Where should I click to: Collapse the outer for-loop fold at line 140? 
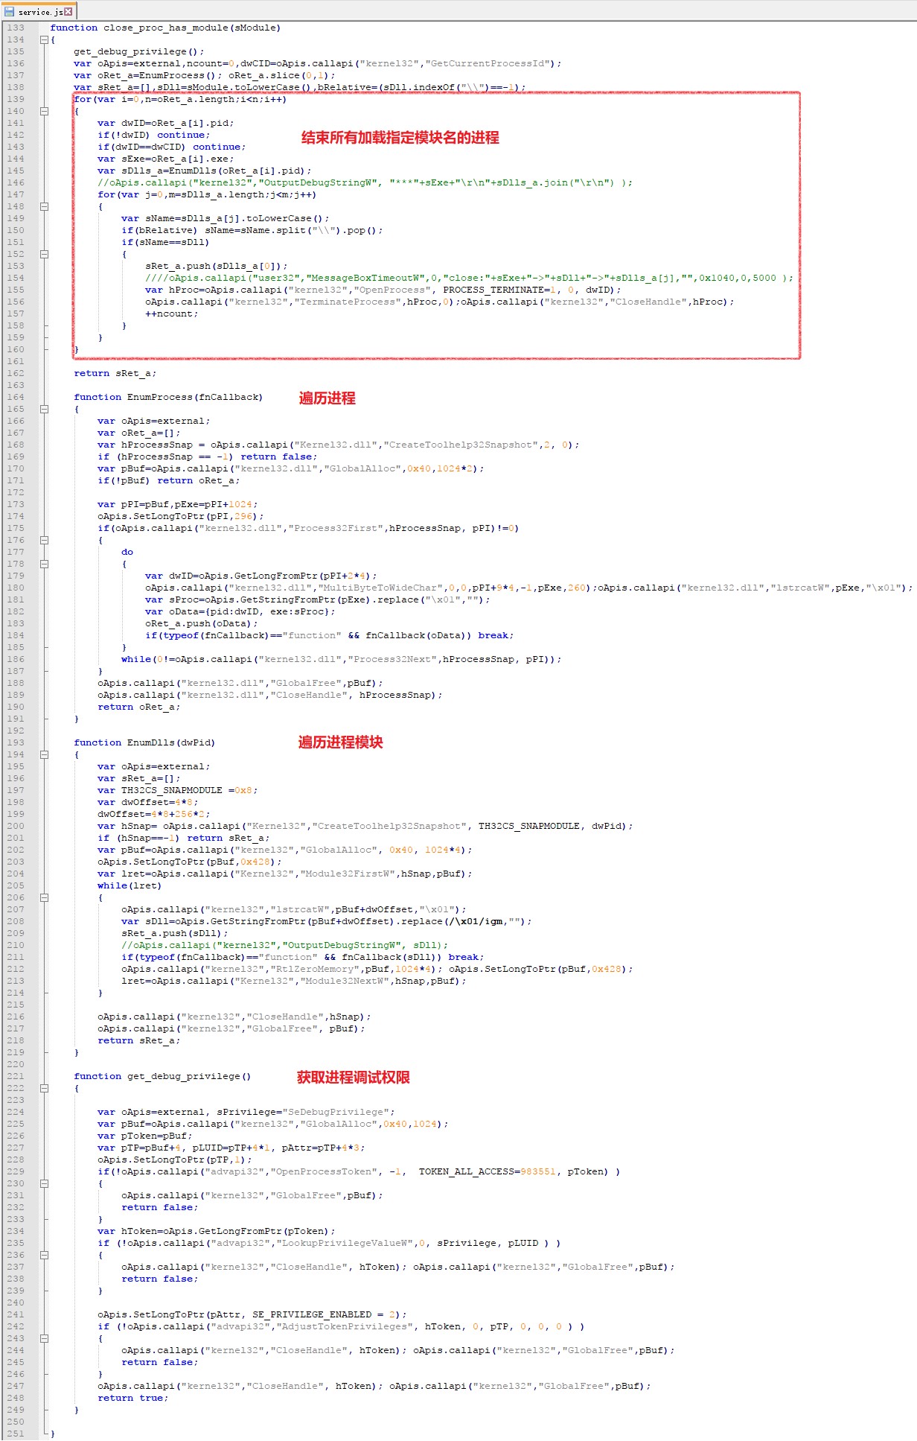pos(44,111)
